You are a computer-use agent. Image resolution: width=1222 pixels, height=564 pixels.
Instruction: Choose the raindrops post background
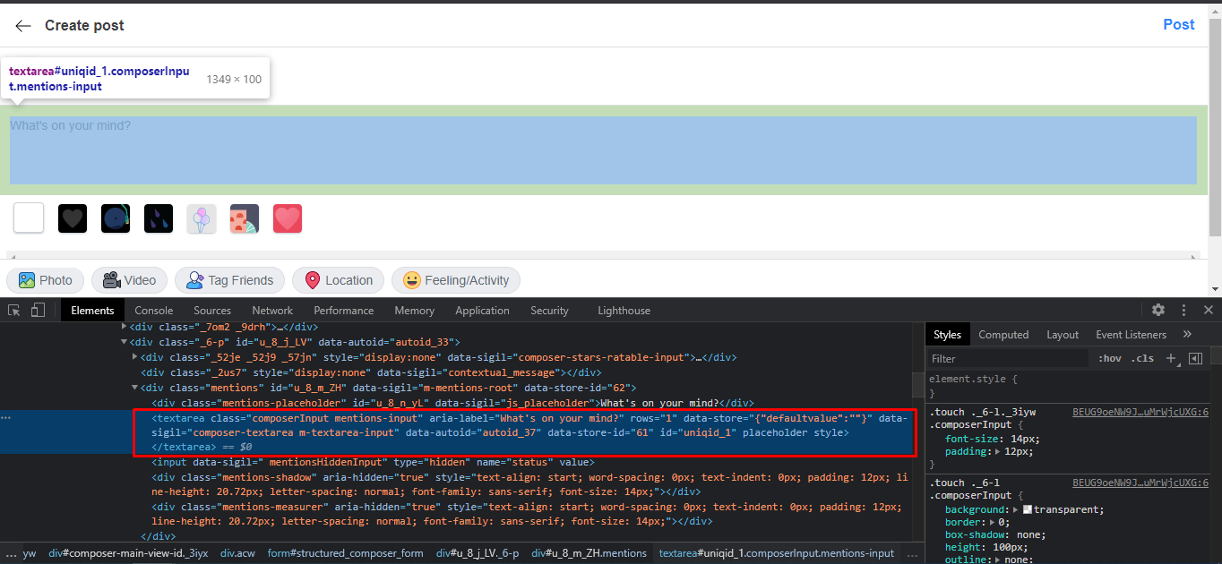(x=159, y=218)
